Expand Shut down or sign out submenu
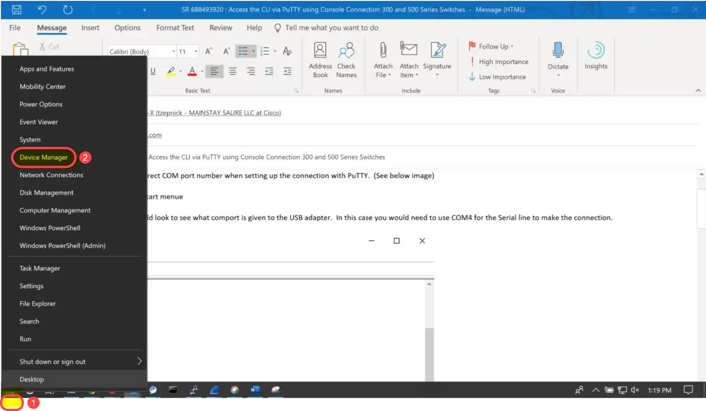 (x=74, y=361)
